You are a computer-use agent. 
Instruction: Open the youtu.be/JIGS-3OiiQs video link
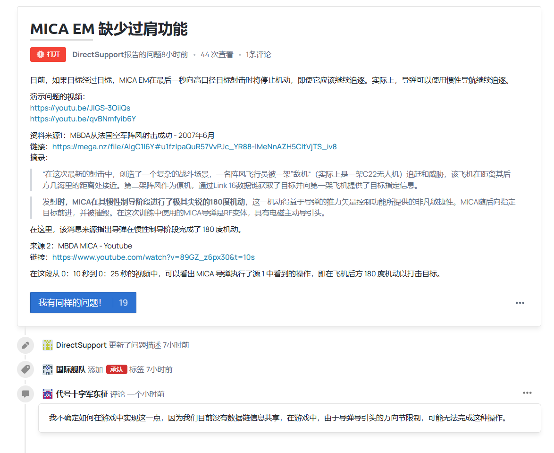[80, 108]
